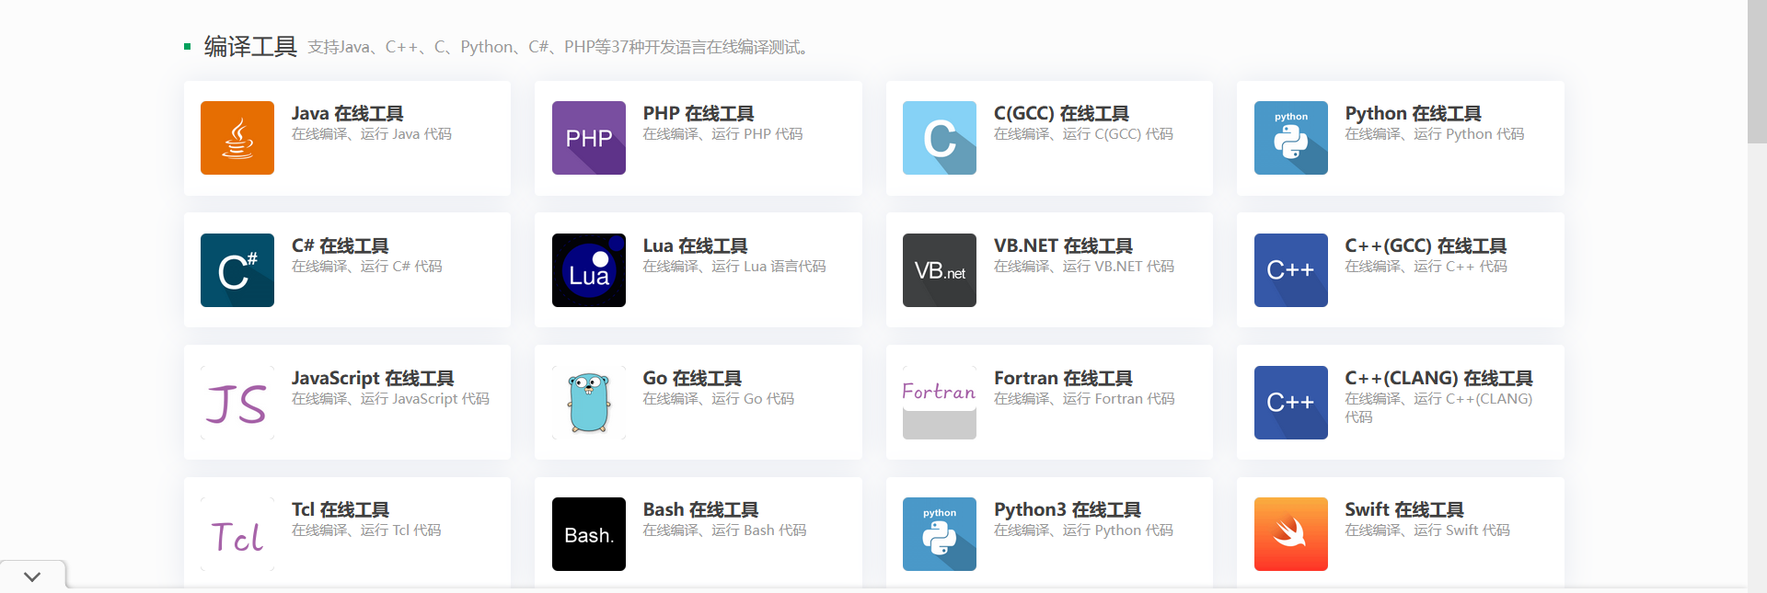Open Bash 在线工具 title link

point(700,510)
